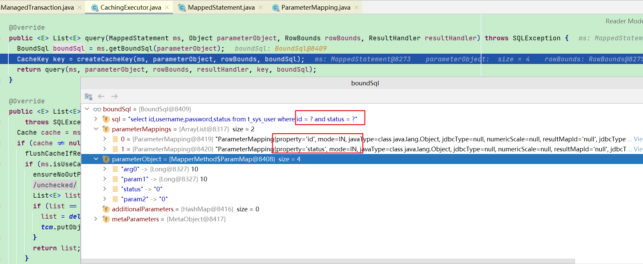Select the metaParameters MetaObject row

[362, 219]
